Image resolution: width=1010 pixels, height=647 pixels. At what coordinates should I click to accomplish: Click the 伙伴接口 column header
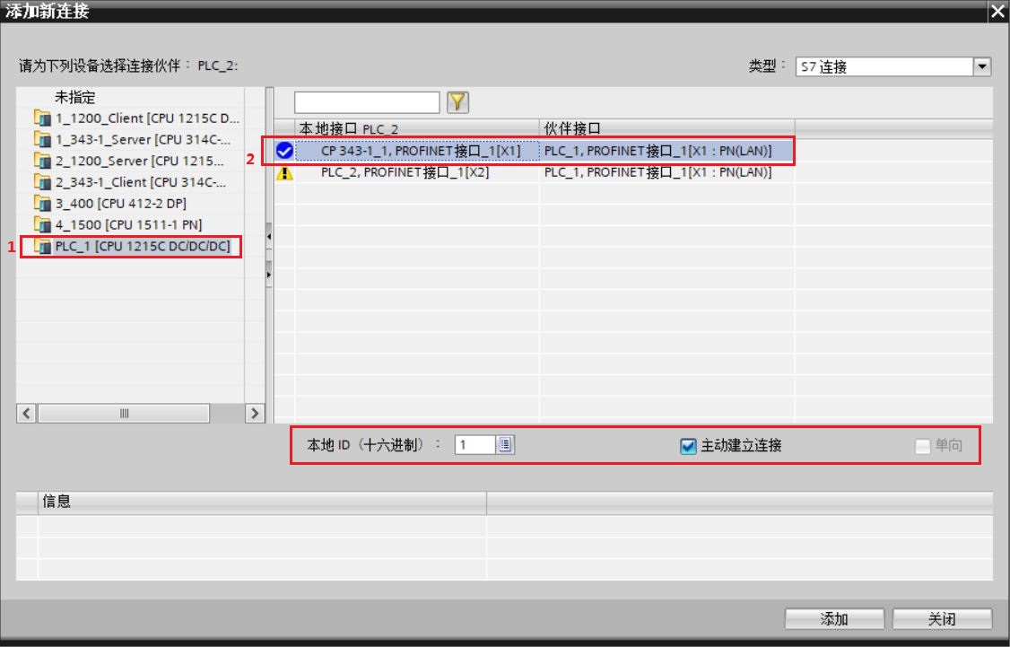pos(667,129)
